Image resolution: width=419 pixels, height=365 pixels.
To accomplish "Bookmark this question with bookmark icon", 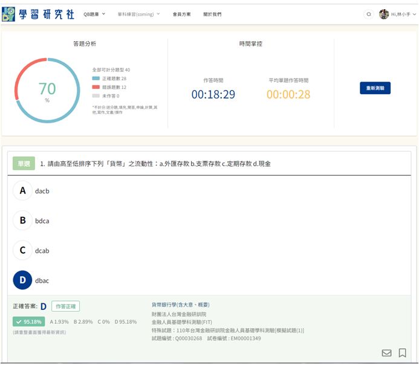I will pos(402,353).
